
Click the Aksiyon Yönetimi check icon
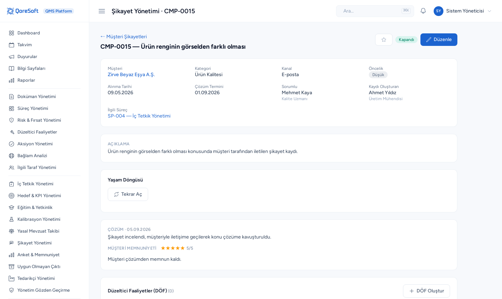coord(12,144)
